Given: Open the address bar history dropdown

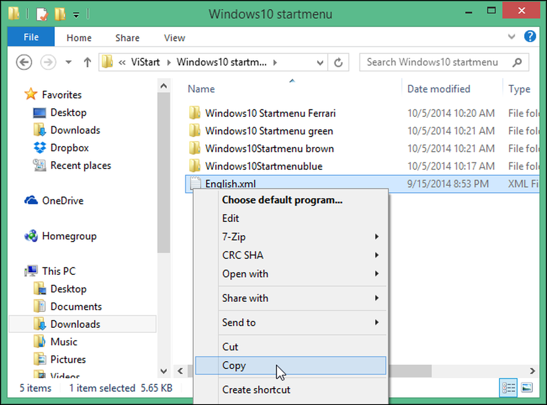Looking at the screenshot, I should 320,63.
